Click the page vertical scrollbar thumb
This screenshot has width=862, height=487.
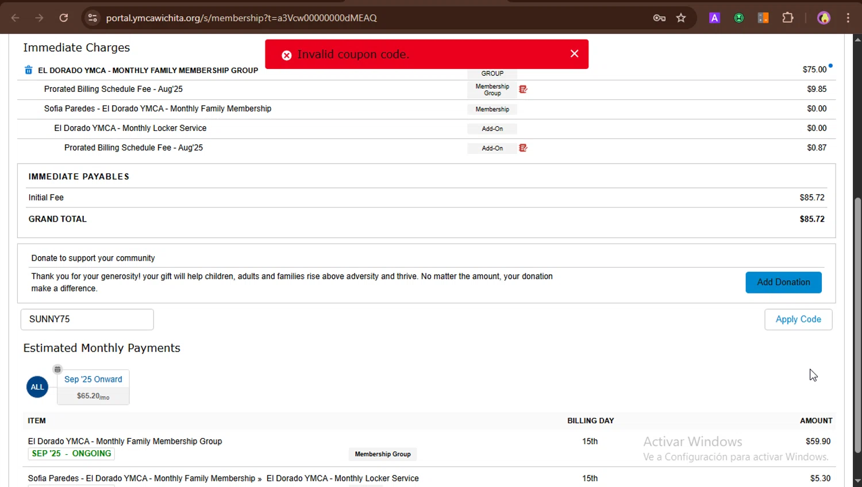click(857, 325)
